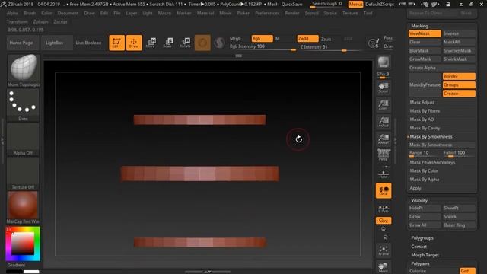The height and width of the screenshot is (274, 487).
Task: Click the sphere gizmo icon beside Rotate
Action: click(202, 43)
